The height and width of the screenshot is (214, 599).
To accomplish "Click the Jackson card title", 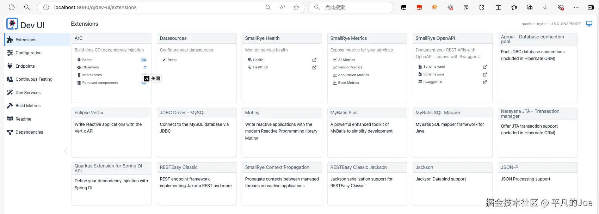I will [x=425, y=167].
